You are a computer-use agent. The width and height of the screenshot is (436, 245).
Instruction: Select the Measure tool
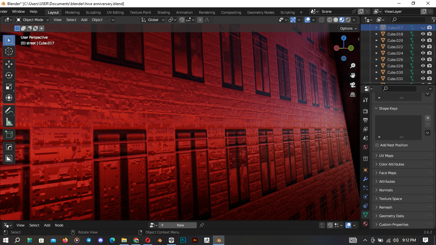(9, 122)
